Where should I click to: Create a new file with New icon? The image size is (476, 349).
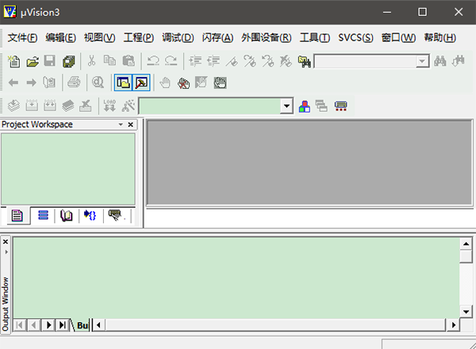pyautogui.click(x=13, y=61)
